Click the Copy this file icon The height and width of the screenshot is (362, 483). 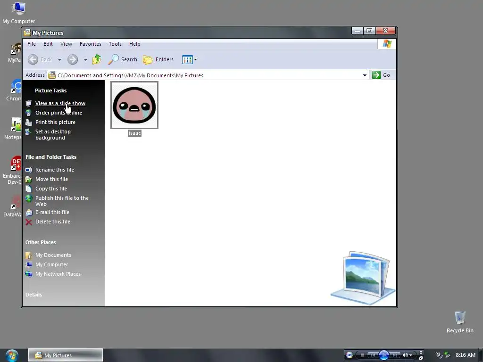coord(29,189)
